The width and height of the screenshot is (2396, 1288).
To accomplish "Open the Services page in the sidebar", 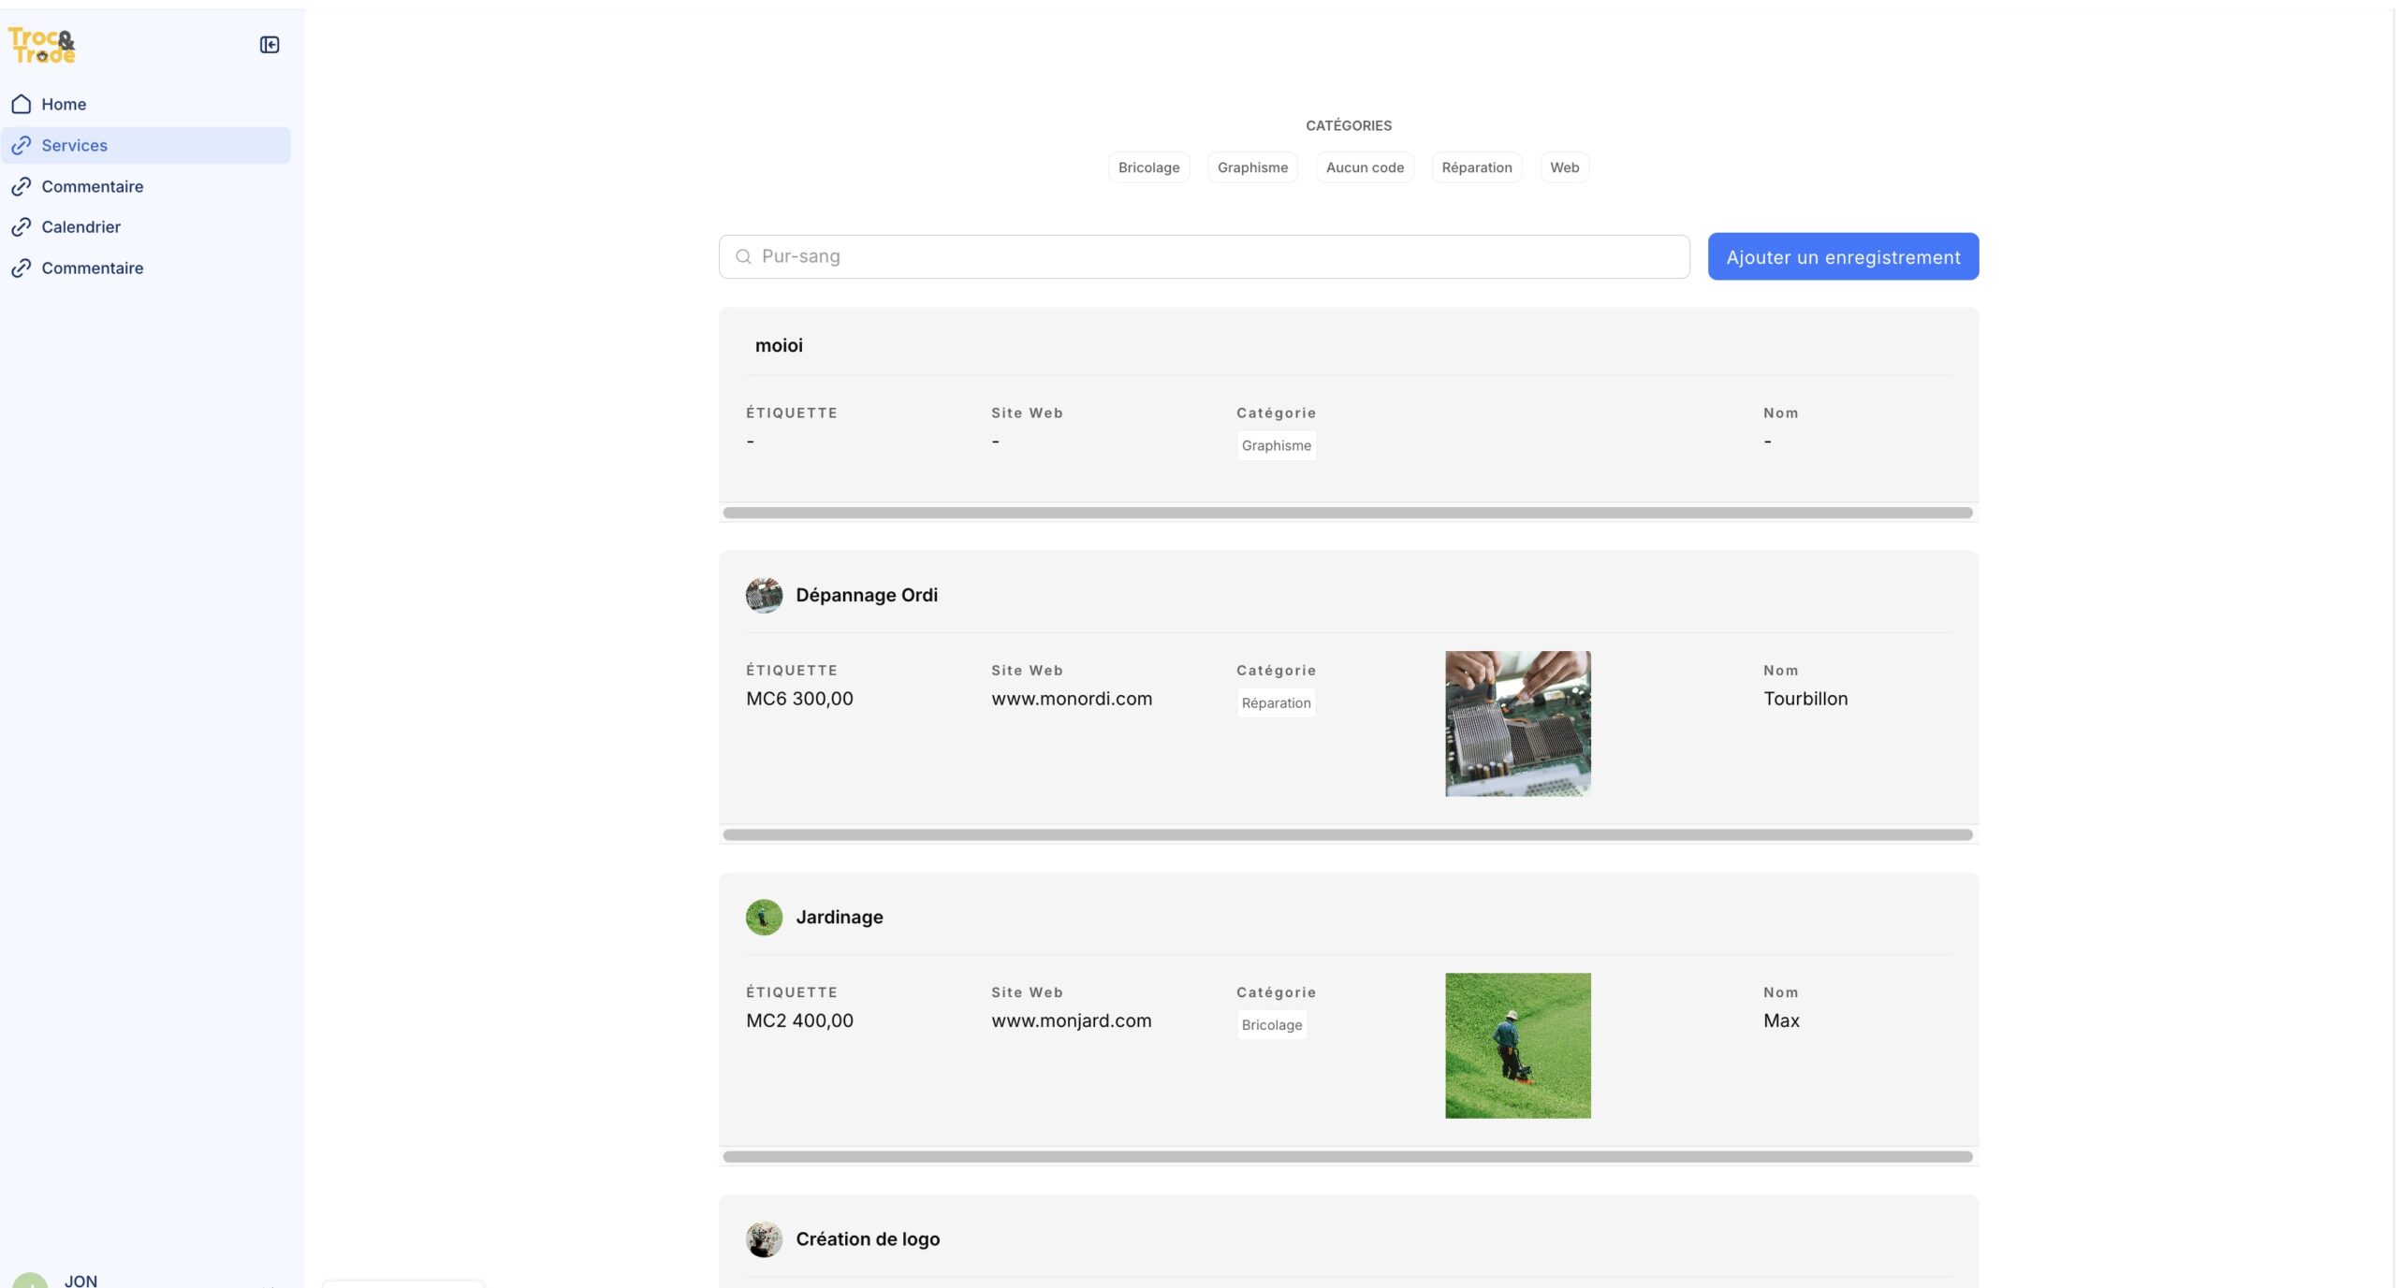I will 75,145.
